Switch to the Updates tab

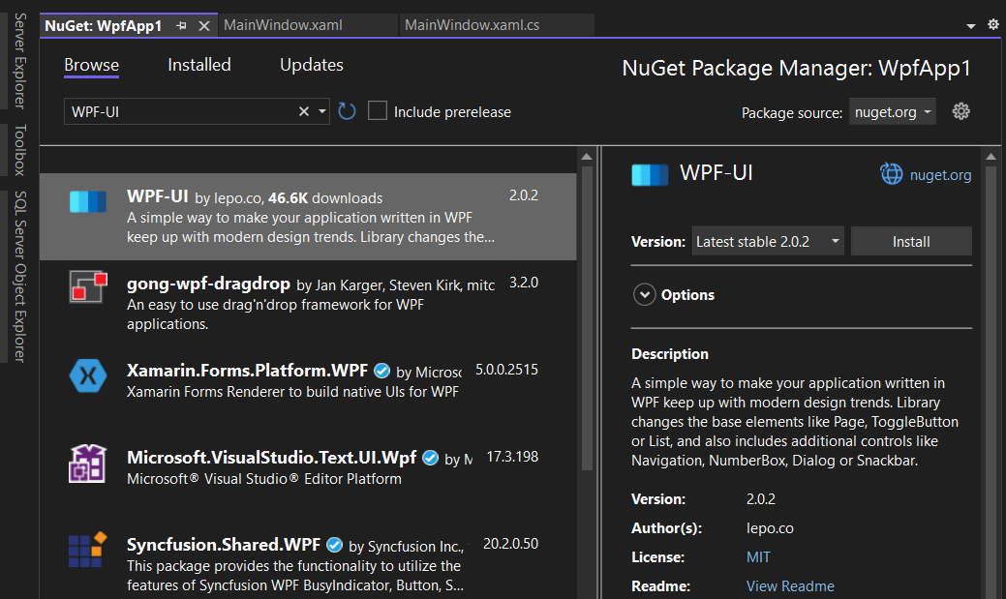pos(312,65)
